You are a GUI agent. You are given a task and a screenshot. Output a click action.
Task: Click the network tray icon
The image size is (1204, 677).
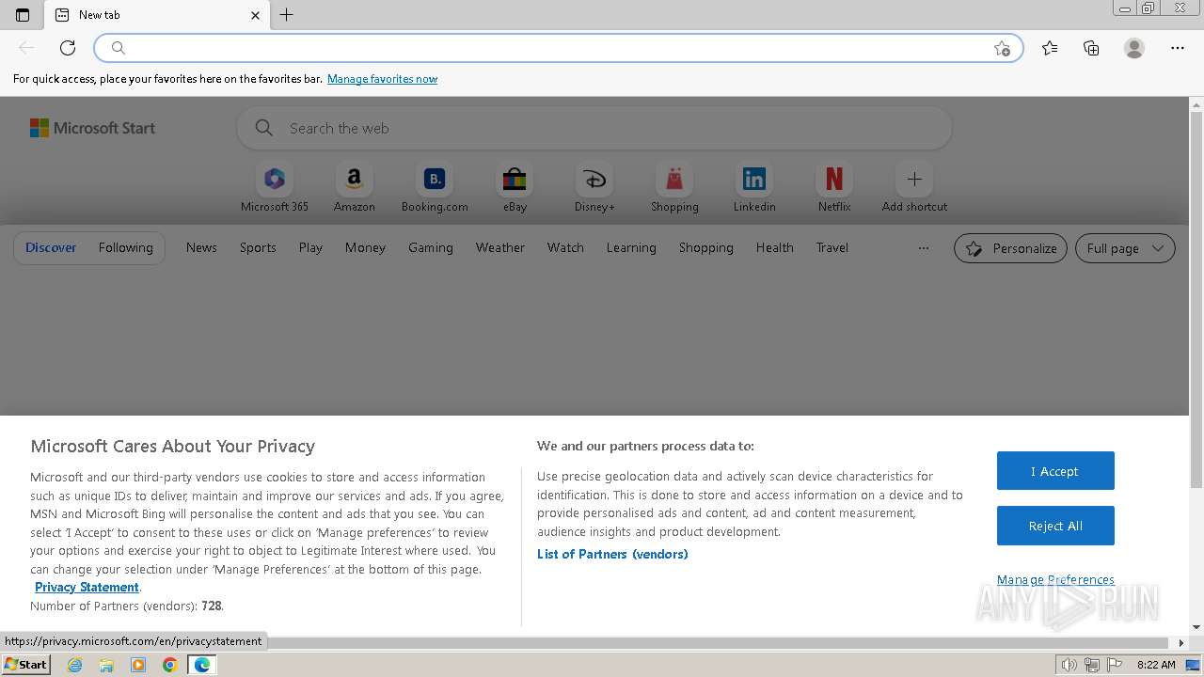(x=1092, y=665)
